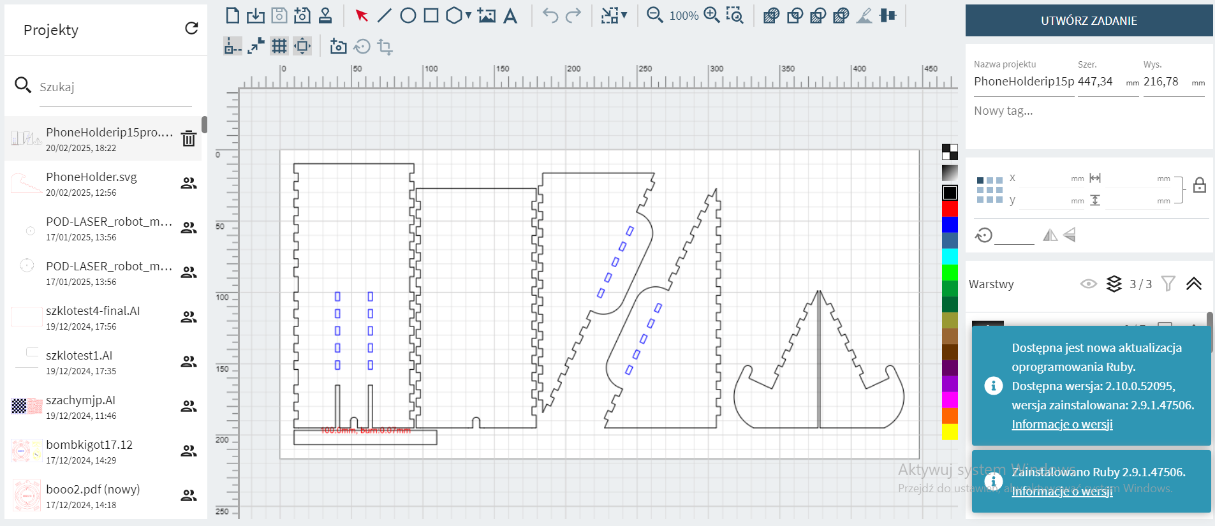Open the szachymjp.AI project entry
This screenshot has width=1215, height=526.
click(x=80, y=406)
